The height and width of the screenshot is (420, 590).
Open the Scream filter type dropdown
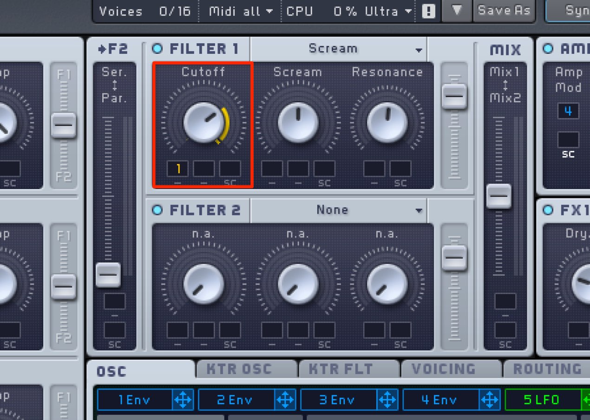(339, 49)
